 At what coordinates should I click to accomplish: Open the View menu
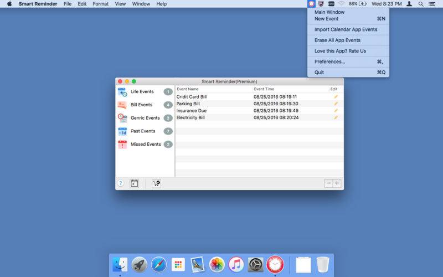(x=120, y=4)
